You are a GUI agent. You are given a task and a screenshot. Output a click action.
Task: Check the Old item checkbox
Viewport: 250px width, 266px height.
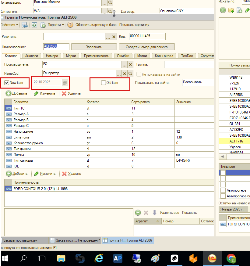coord(103,83)
